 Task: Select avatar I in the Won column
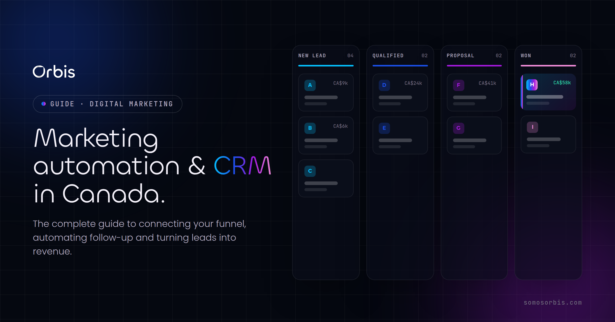click(532, 127)
